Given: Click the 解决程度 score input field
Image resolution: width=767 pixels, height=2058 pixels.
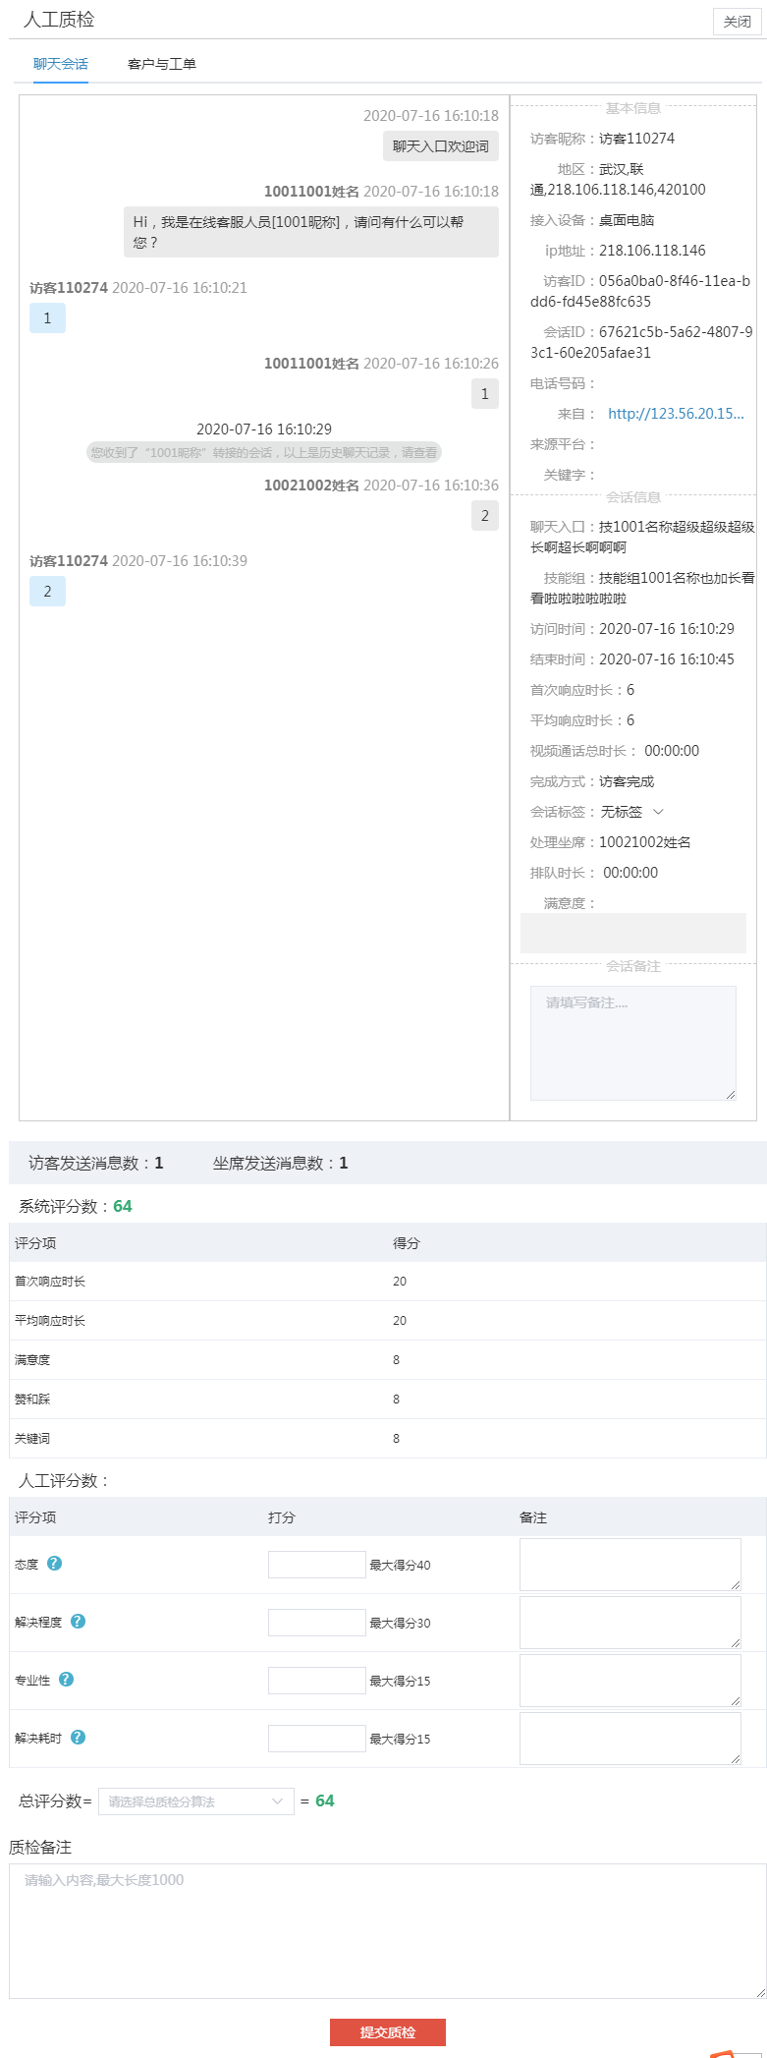Looking at the screenshot, I should 316,1623.
